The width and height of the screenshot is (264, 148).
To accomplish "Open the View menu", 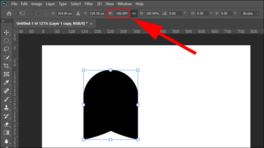I will [x=110, y=4].
